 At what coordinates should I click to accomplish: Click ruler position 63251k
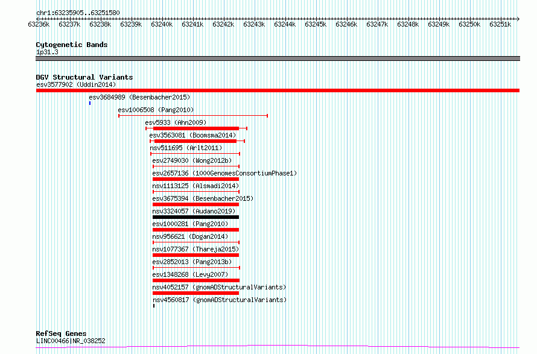click(x=500, y=24)
